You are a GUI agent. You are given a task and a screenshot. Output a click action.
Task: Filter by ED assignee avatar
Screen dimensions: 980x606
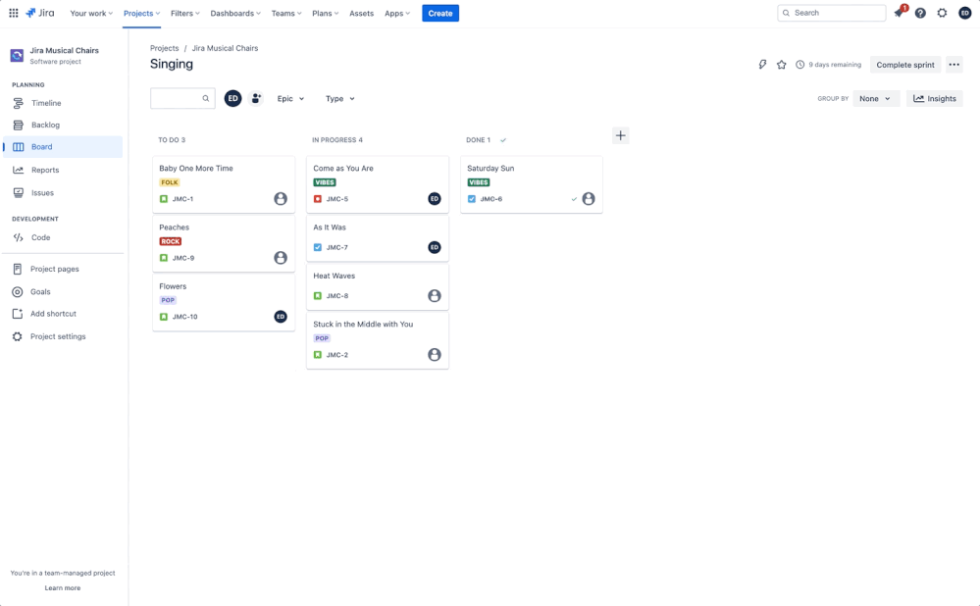pyautogui.click(x=232, y=98)
